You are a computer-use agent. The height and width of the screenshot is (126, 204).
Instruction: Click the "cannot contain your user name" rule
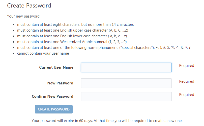coord(43,53)
